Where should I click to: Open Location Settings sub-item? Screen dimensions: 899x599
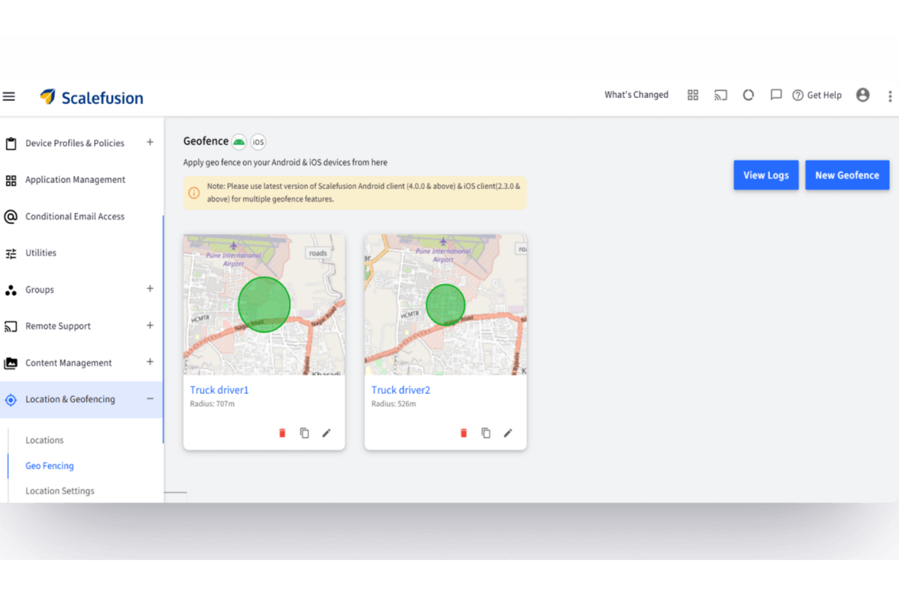[x=60, y=491]
